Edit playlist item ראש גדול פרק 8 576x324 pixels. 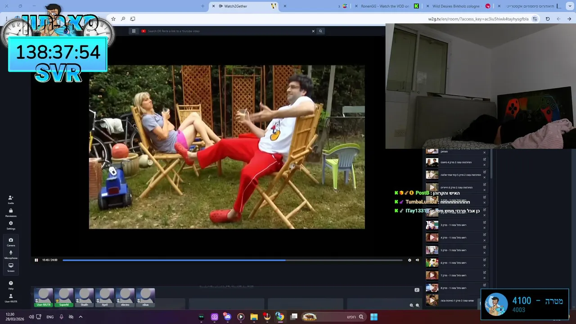[x=485, y=285]
